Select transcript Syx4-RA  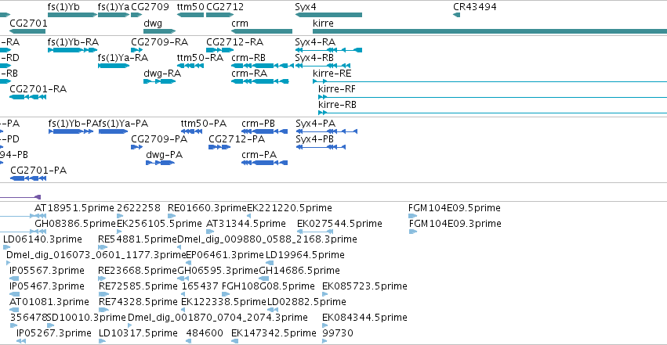[x=328, y=50]
